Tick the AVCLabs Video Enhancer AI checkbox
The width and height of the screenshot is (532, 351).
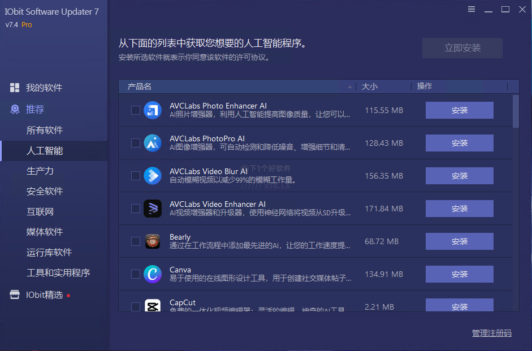[x=135, y=209]
